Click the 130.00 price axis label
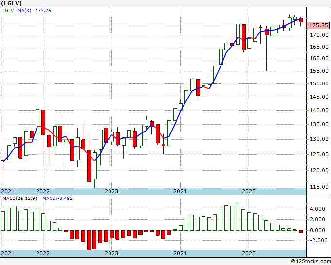Viewport: 331px width, 265px height. click(319, 139)
